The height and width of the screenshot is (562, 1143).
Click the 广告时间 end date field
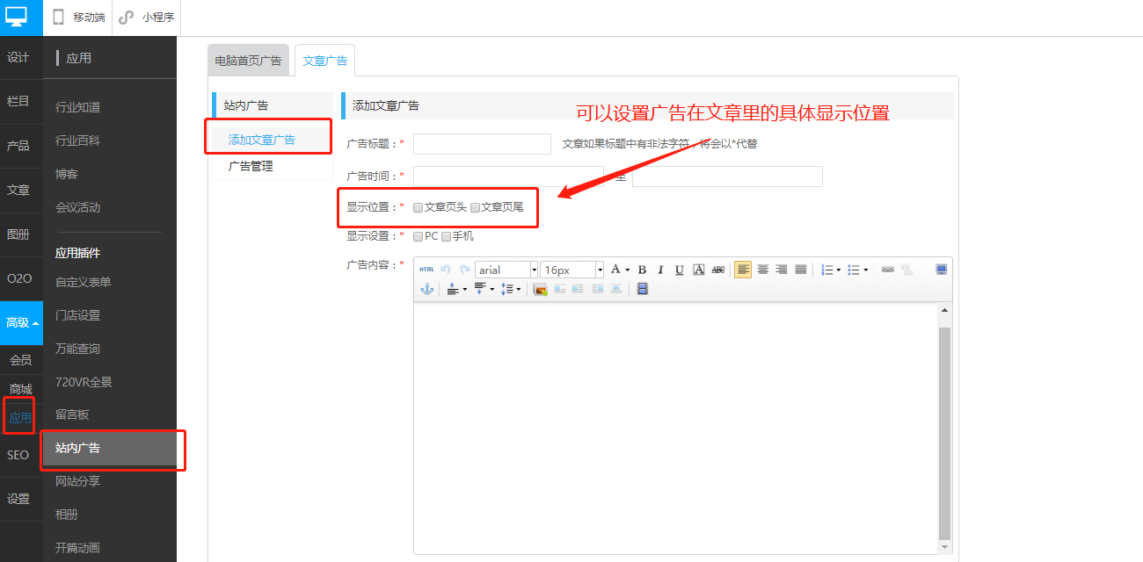[x=727, y=177]
